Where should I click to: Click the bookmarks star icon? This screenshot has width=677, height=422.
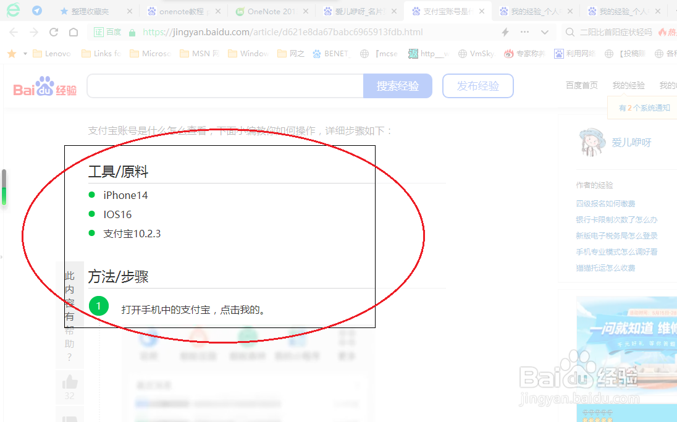12,54
